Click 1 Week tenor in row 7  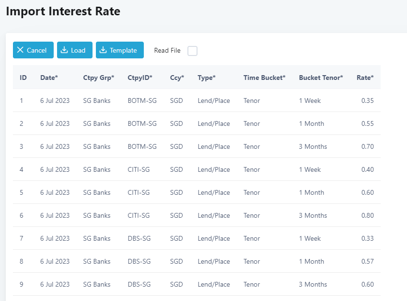pos(310,238)
